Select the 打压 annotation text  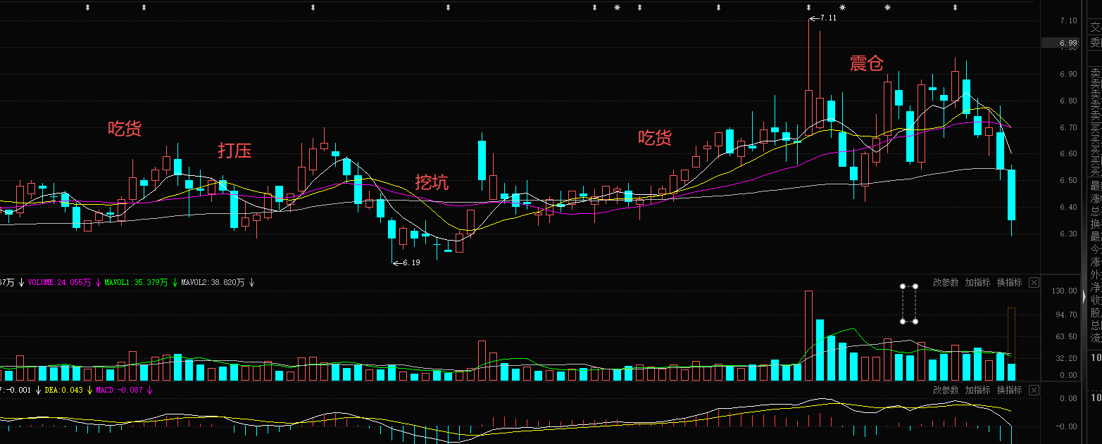[x=234, y=151]
